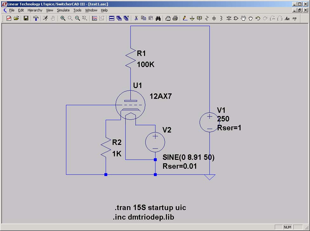Click the printer icon
Image resolution: width=310 pixels, height=231 pixels.
[x=175, y=18]
